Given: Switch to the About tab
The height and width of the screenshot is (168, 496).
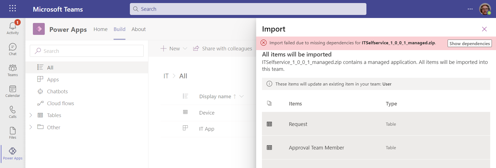Looking at the screenshot, I should (138, 29).
